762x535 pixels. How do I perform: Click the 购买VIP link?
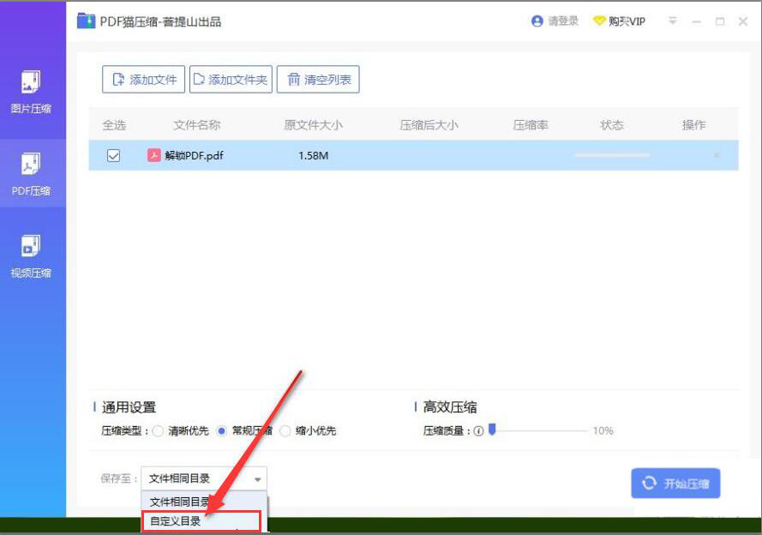(627, 21)
